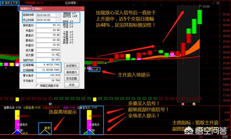Viewport: 231px width, 139px height.
Task: Click the 涨 marker under the chart
Action: point(183,104)
